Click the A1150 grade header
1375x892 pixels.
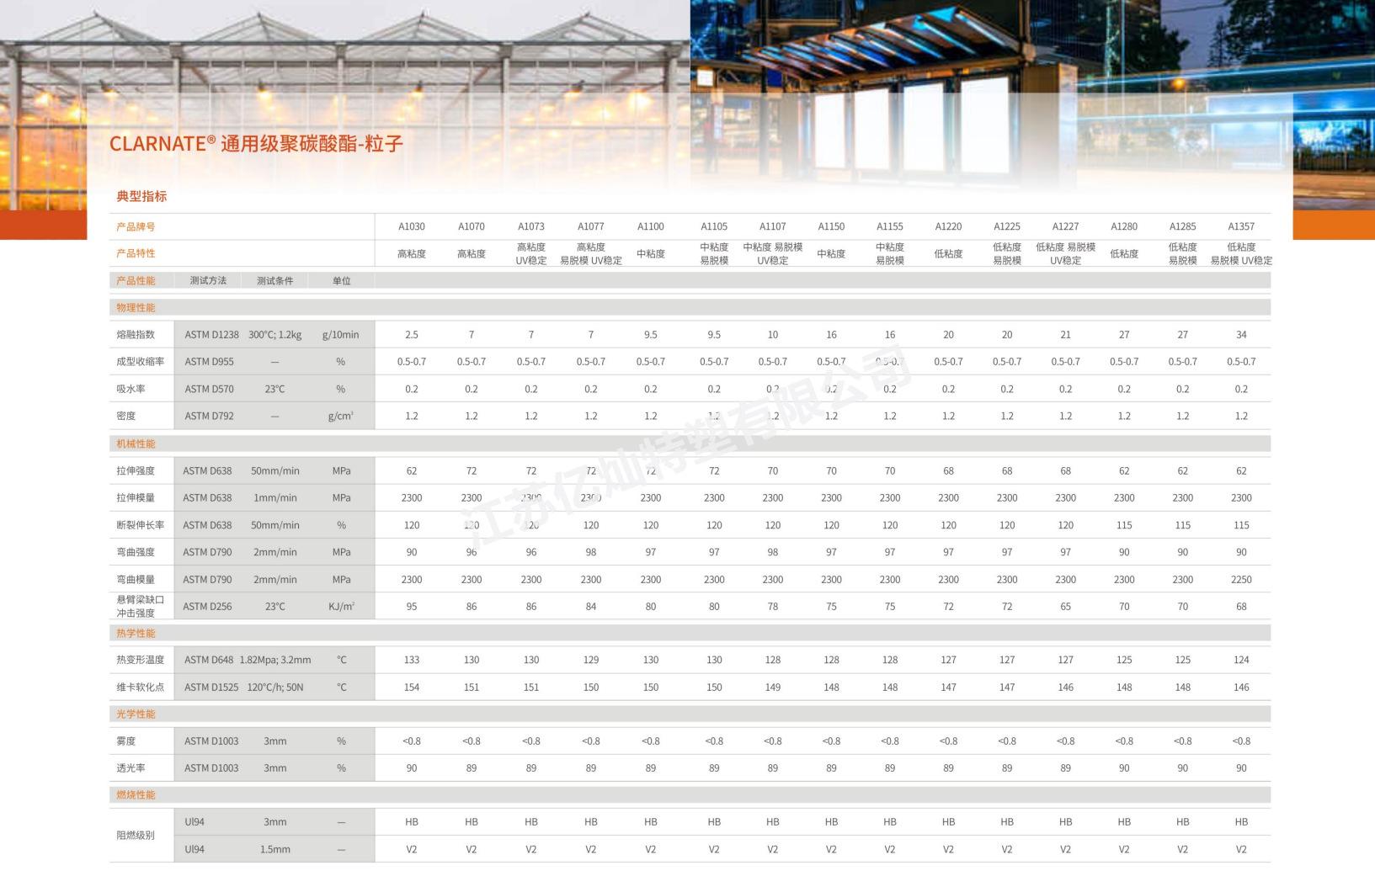[831, 226]
